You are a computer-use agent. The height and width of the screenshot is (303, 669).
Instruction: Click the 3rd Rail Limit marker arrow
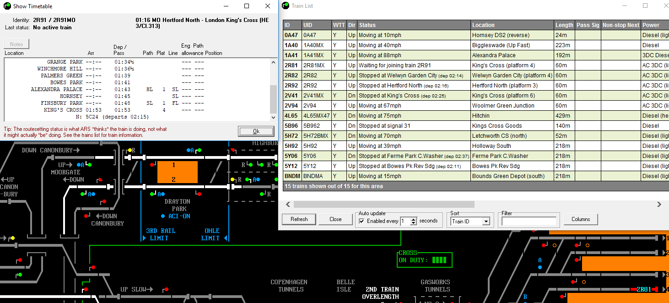click(x=144, y=238)
